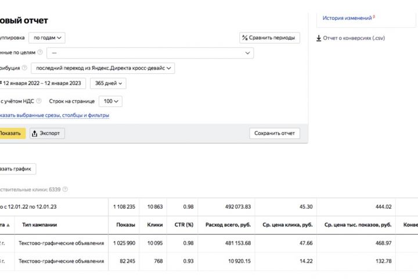Open the attribution model dropdown

click(102, 68)
